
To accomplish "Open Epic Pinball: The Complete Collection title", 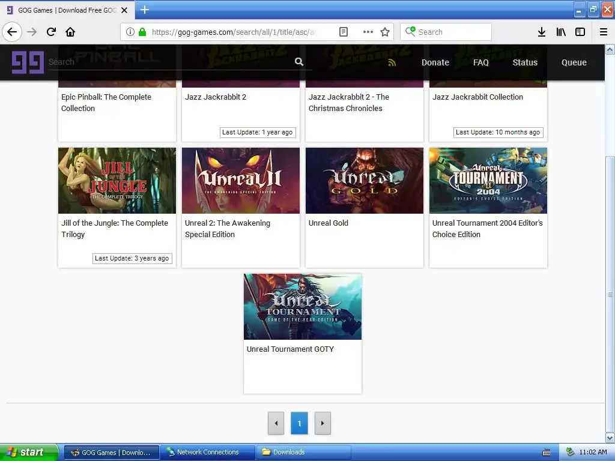I will point(106,103).
